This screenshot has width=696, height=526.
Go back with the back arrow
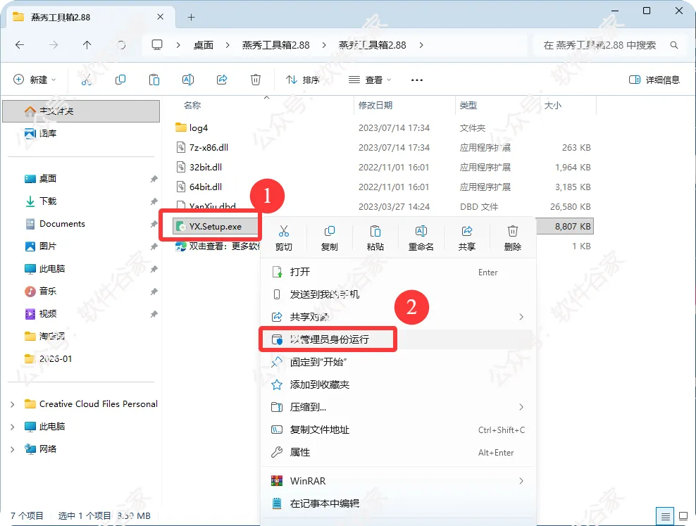pos(20,45)
